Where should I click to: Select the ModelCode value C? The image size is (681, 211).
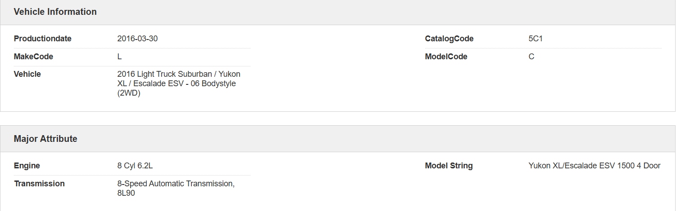[x=531, y=57]
